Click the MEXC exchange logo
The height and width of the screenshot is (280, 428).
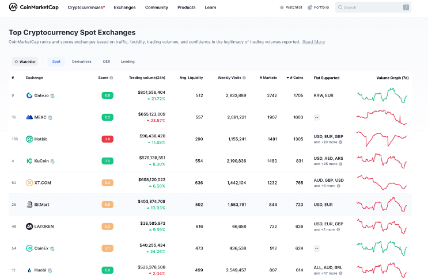click(x=29, y=117)
